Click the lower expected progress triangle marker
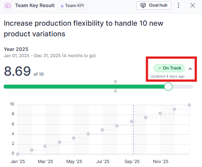The height and width of the screenshot is (167, 202). (115, 90)
